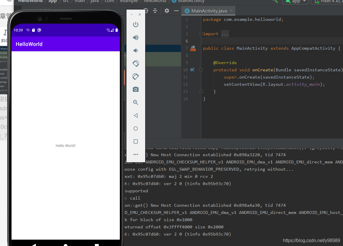The image size is (343, 246).
Task: Click the 'helloworld' breadcrumb in navigation bar
Action: (155, 1)
